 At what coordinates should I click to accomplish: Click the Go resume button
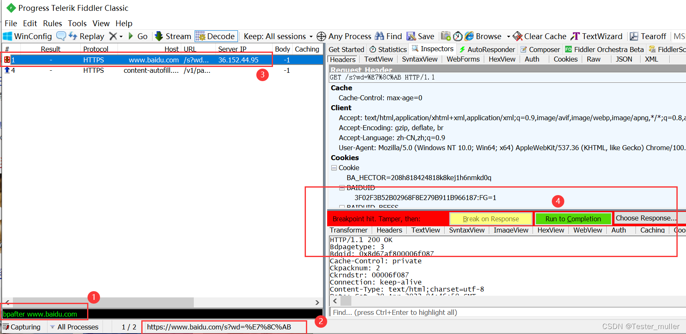[138, 36]
